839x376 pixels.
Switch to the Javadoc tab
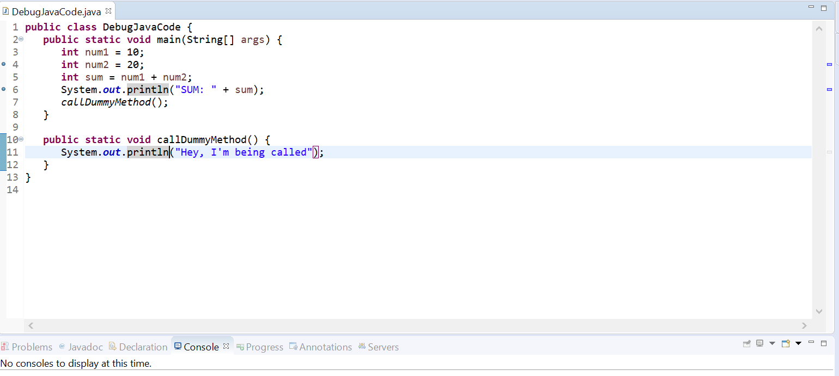click(81, 347)
